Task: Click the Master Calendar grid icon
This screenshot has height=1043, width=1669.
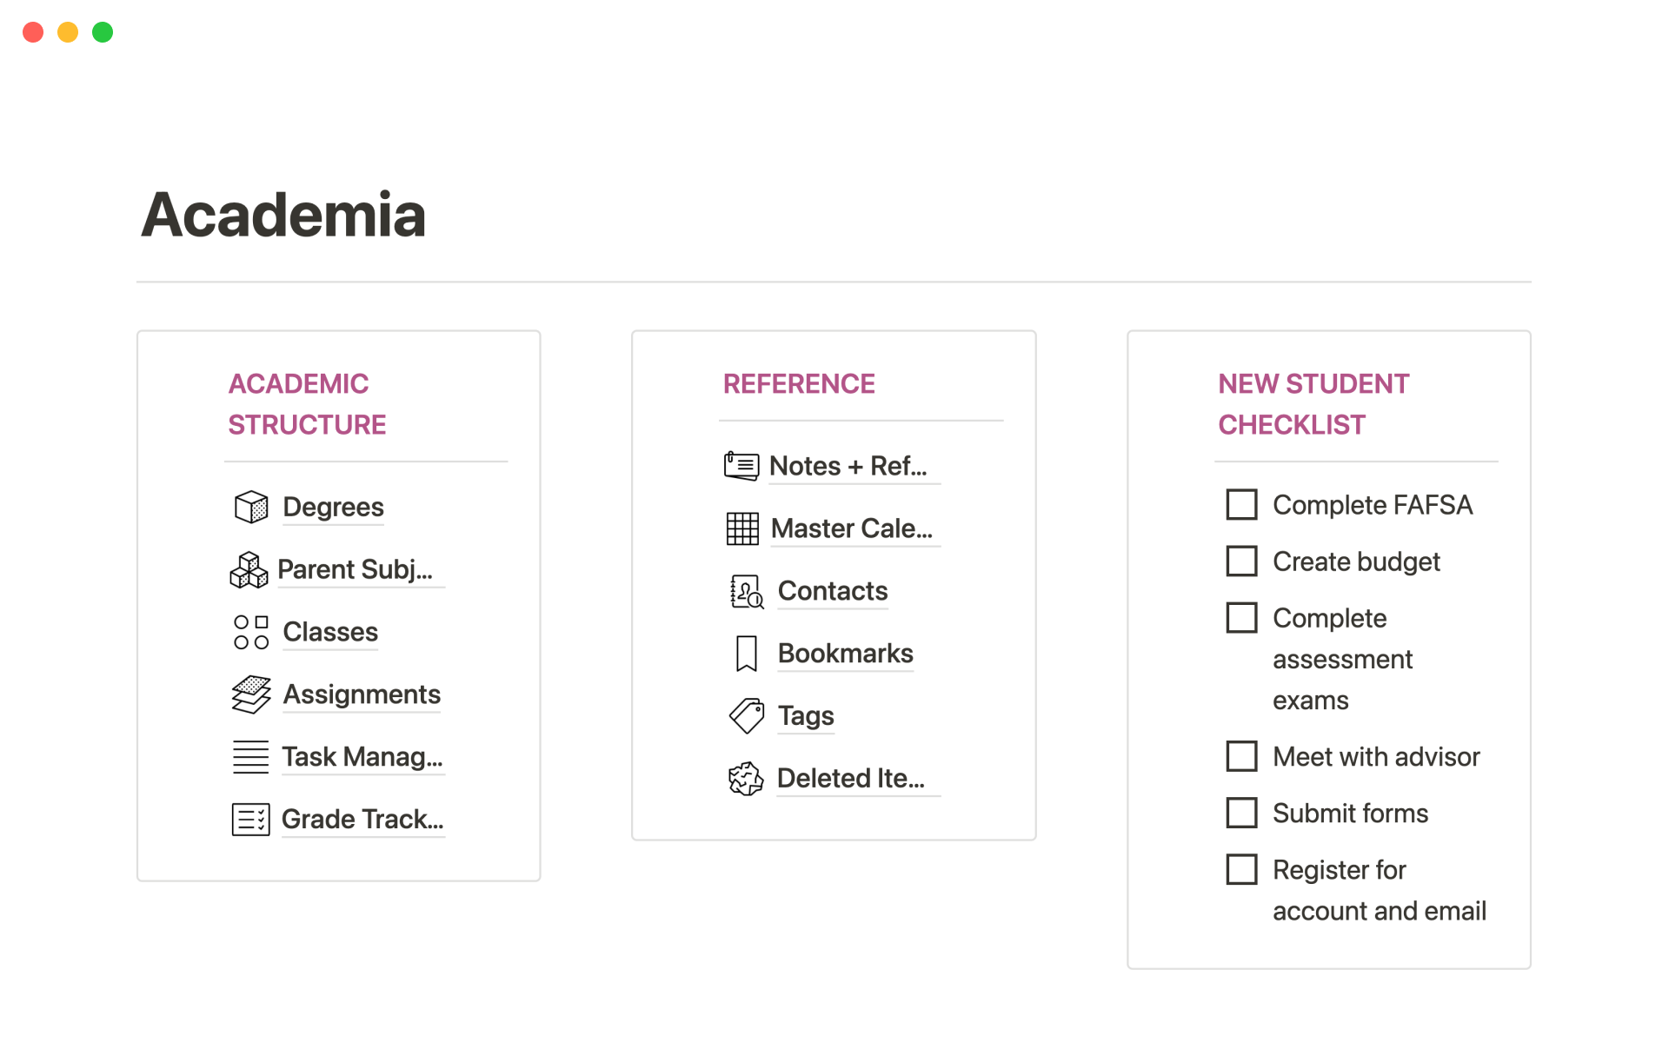Action: point(742,528)
